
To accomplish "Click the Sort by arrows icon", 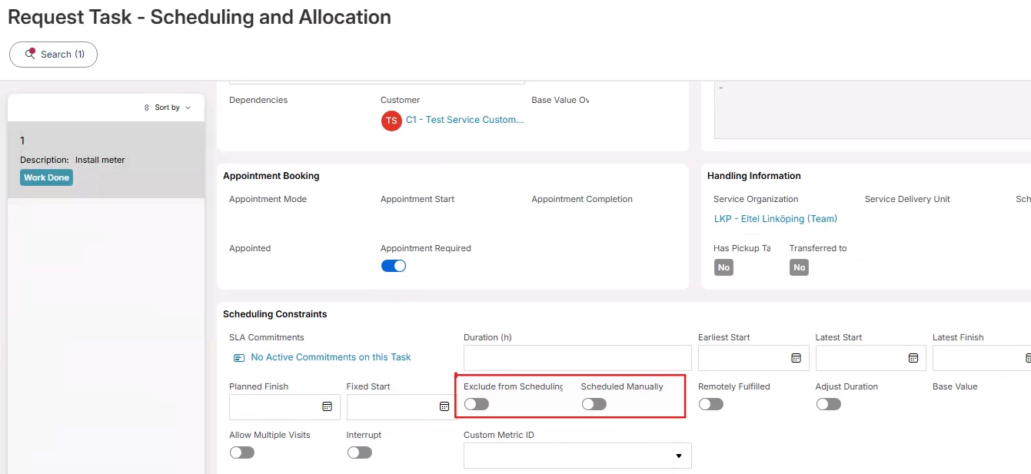I will [147, 108].
